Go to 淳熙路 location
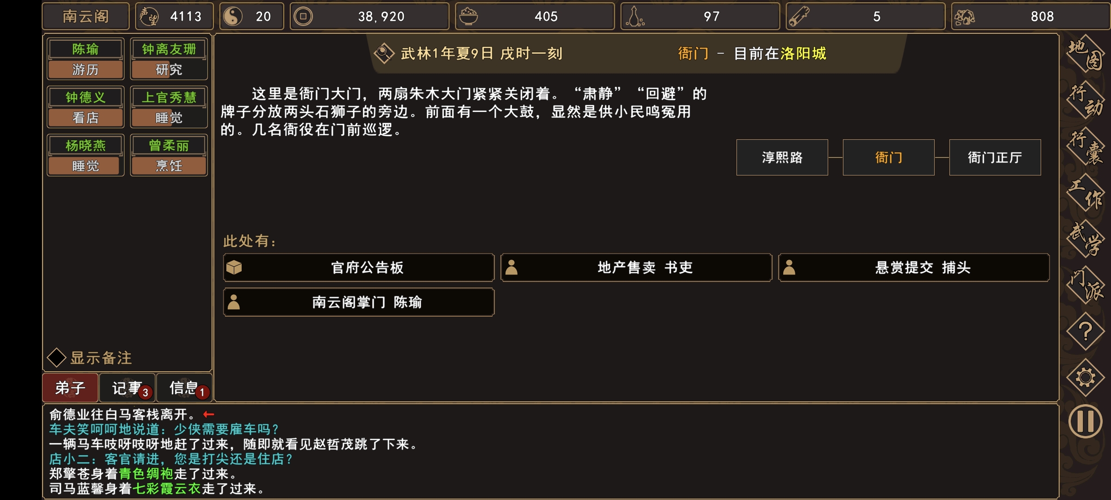This screenshot has width=1111, height=500. click(x=782, y=157)
